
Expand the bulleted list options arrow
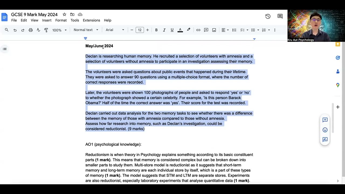[258, 30]
